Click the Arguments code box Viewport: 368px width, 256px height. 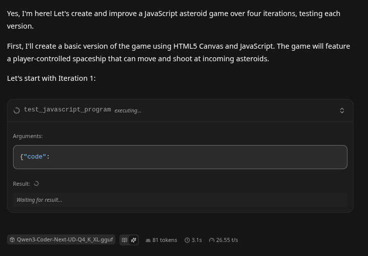180,157
